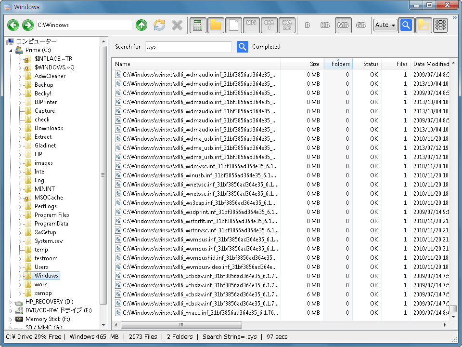Image resolution: width=462 pixels, height=347 pixels.
Task: Click the folder tree vertical scrollbar thumb
Action: click(103, 175)
